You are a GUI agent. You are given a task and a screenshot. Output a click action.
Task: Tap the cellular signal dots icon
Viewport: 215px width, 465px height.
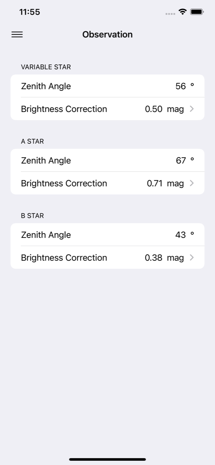(x=170, y=14)
